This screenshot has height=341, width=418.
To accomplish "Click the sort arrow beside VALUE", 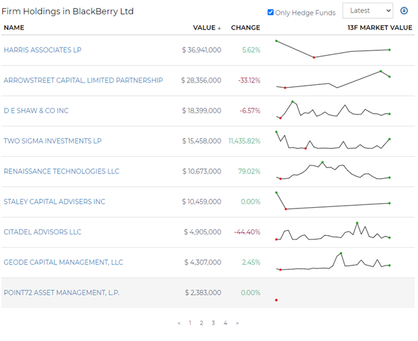I will click(x=219, y=28).
